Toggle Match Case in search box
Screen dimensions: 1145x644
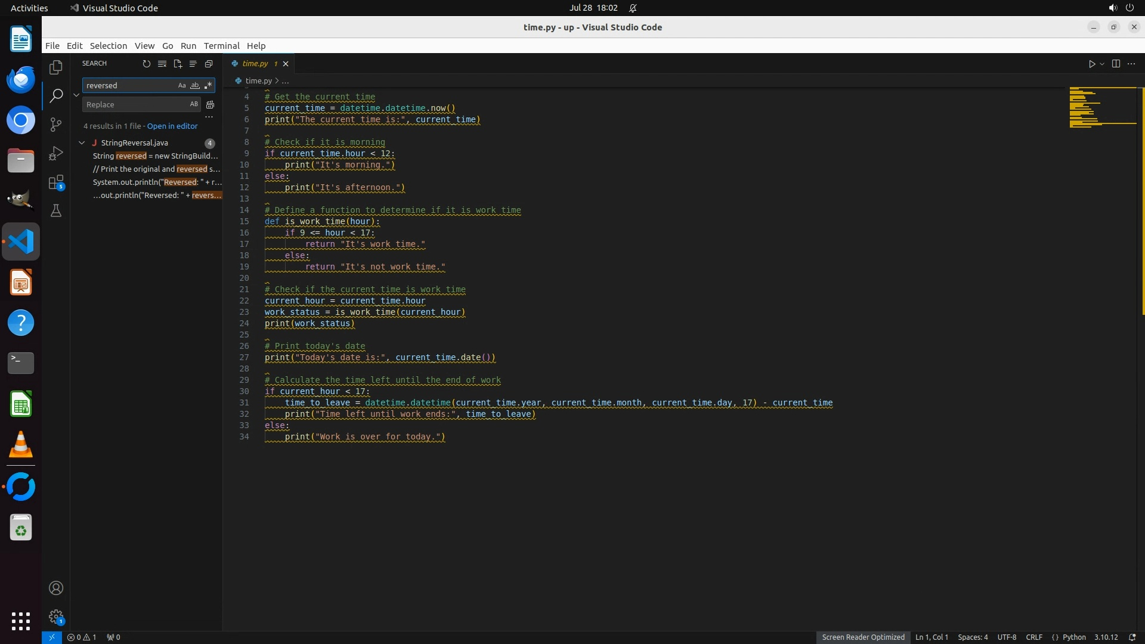tap(182, 86)
